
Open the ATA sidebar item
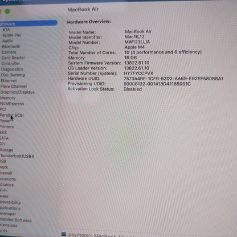coord(6,30)
